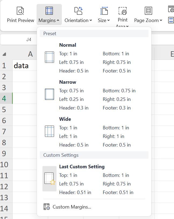Click the Narrow margins preset icon
This screenshot has height=219, width=174.
49,94
